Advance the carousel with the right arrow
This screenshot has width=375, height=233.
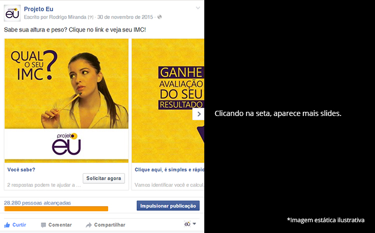pyautogui.click(x=199, y=114)
